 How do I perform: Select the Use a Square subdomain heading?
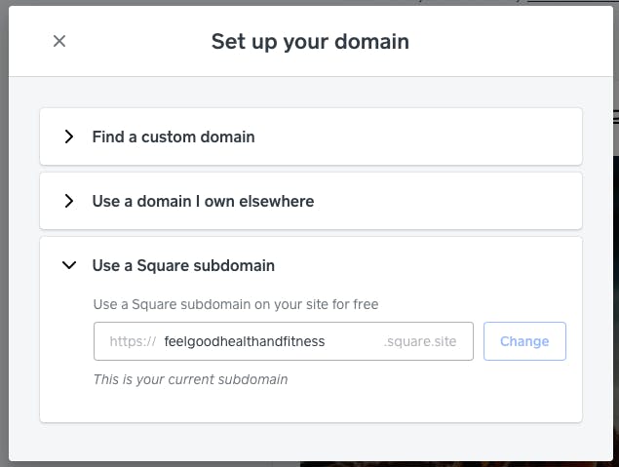tap(183, 265)
